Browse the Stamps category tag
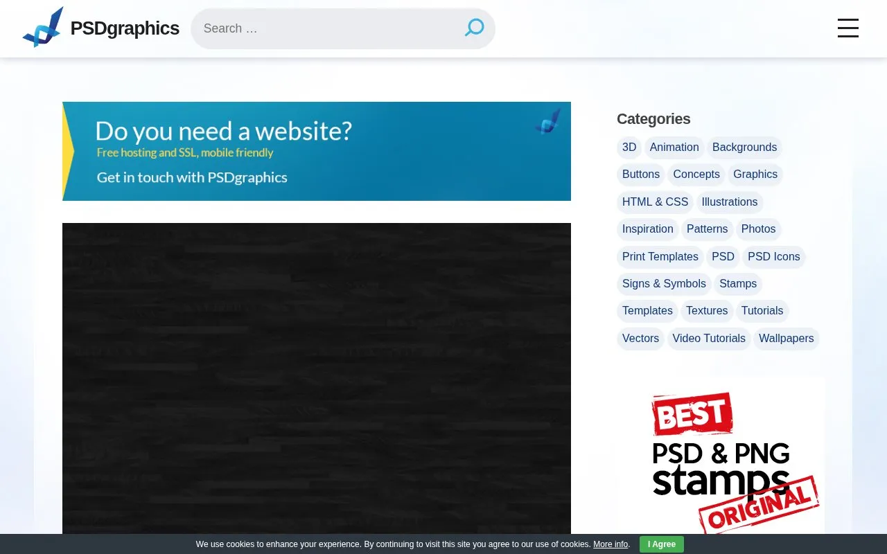 click(738, 284)
